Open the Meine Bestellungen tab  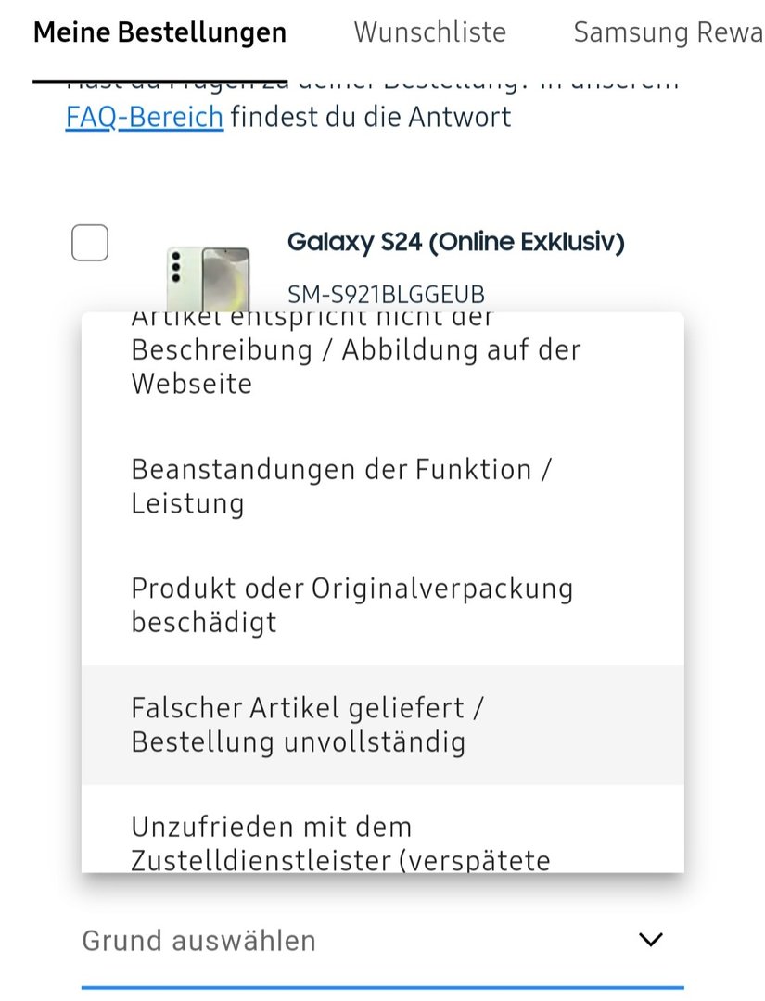coord(159,33)
